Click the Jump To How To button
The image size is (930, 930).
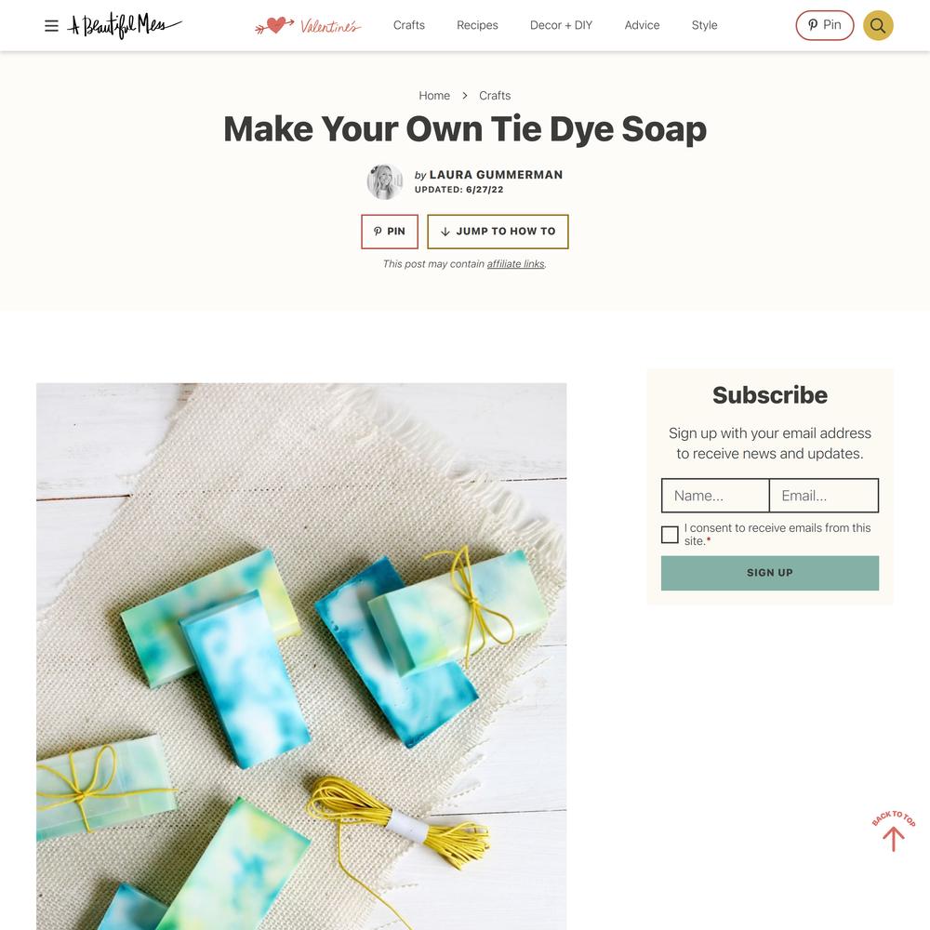click(498, 232)
